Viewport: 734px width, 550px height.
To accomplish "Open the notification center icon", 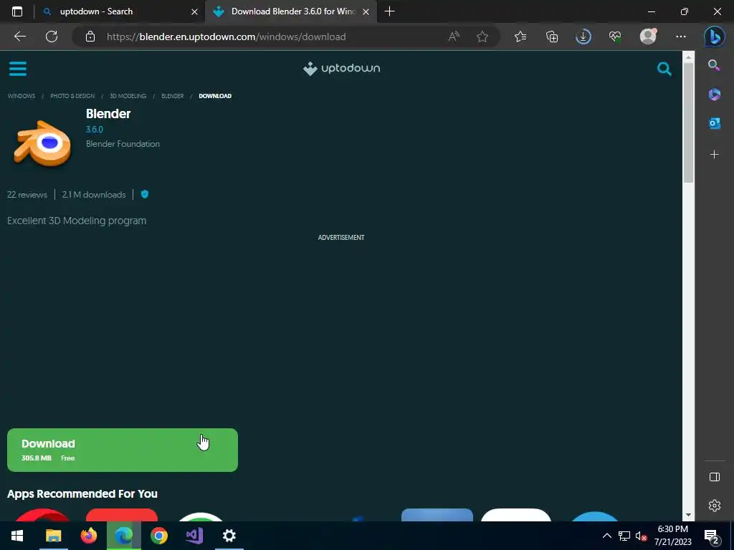I will point(712,536).
